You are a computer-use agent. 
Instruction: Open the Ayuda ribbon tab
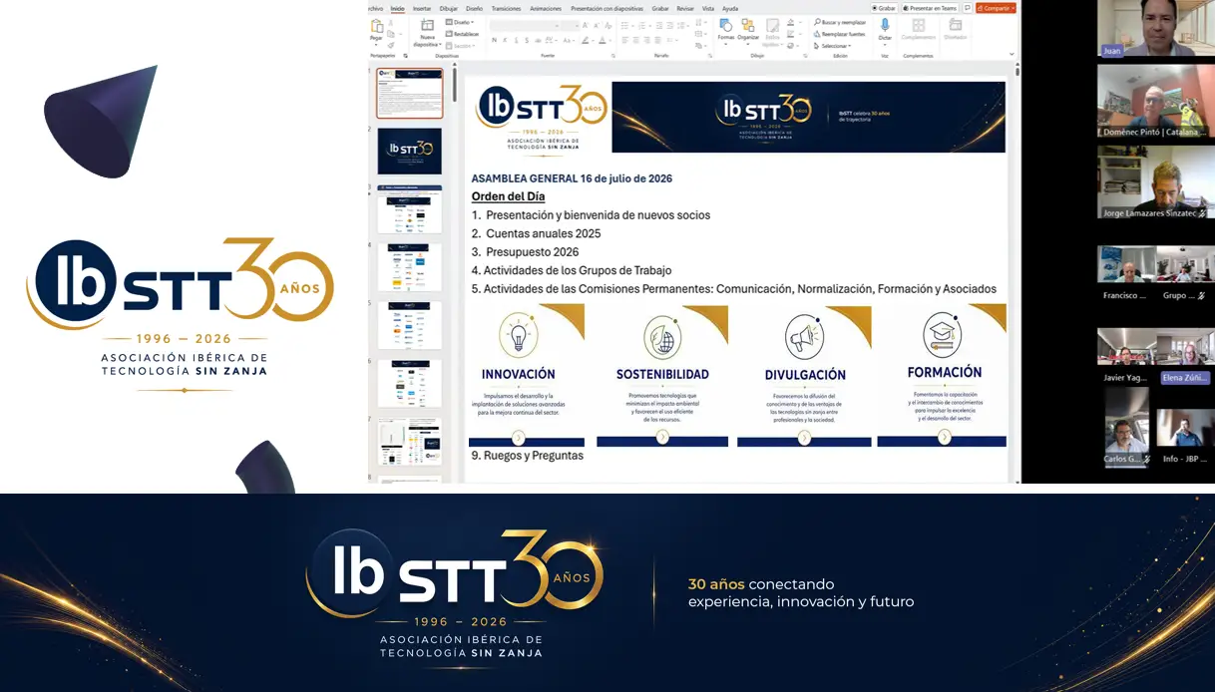730,8
